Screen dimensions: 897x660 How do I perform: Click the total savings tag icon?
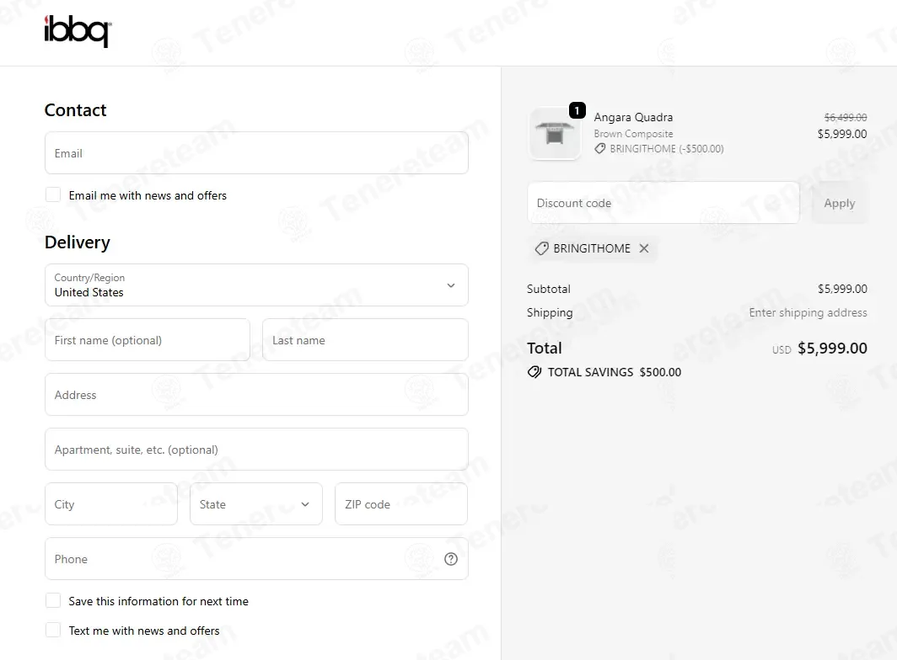click(534, 372)
